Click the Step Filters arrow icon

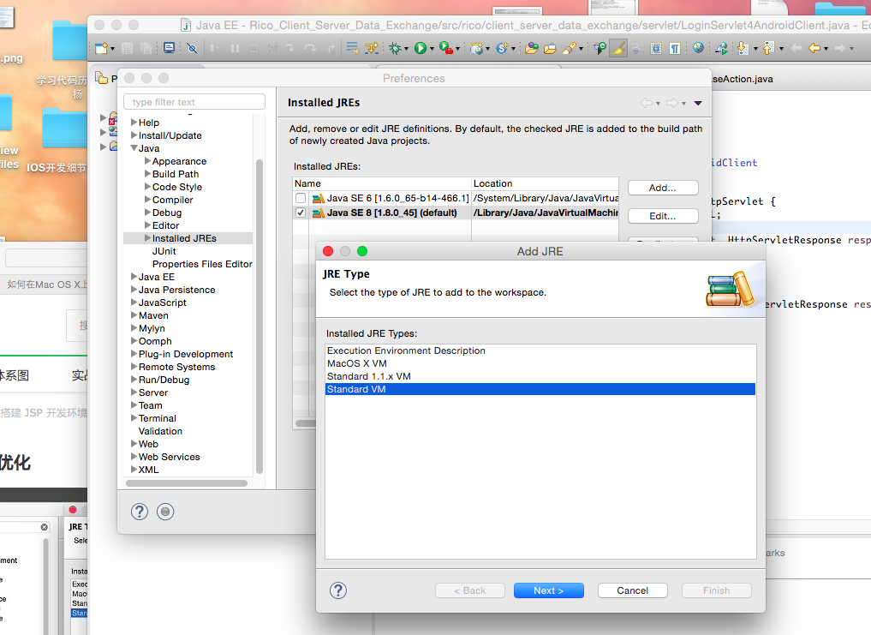[372, 48]
